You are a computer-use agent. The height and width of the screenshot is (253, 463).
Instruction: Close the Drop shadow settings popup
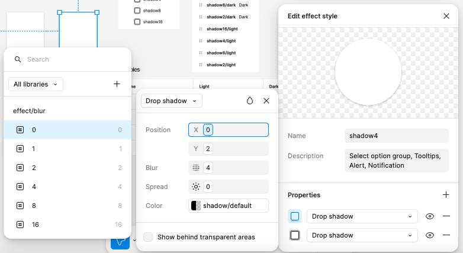click(x=266, y=101)
